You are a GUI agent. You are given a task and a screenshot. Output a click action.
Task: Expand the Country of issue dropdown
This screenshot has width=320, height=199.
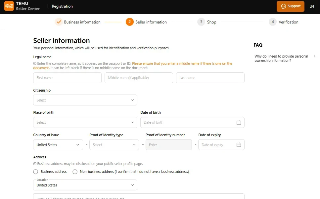pyautogui.click(x=58, y=144)
